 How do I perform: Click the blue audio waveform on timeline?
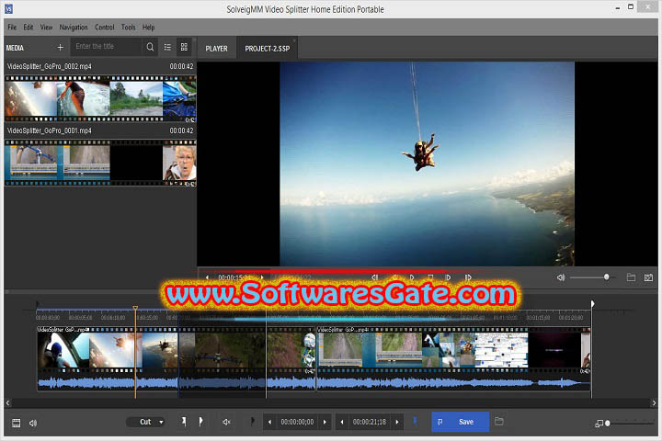314,383
